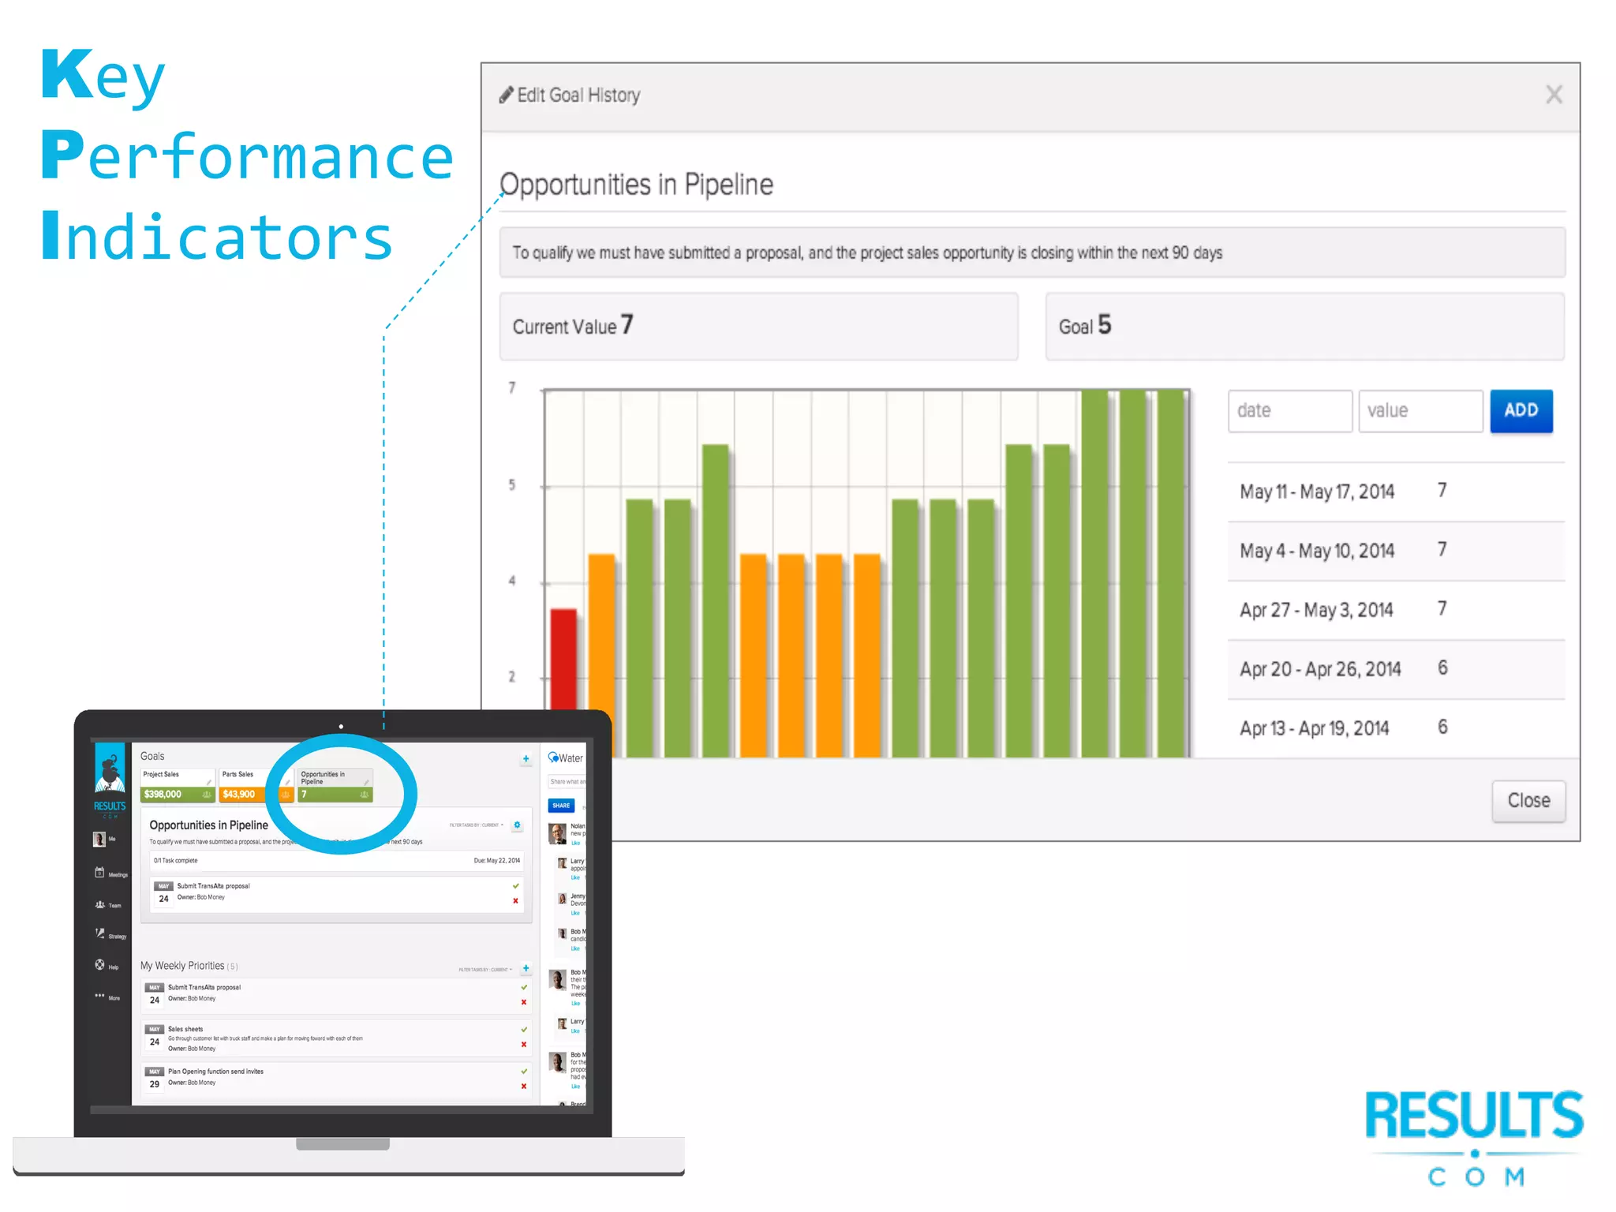Open the gear settings for Opportunities in Pipeline
Viewport: 1616px width, 1212px height.
[517, 825]
